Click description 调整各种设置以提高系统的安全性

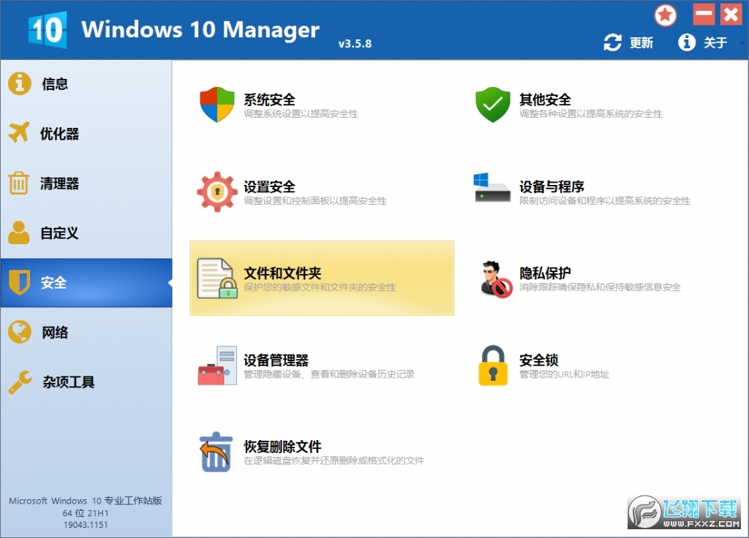click(x=591, y=113)
